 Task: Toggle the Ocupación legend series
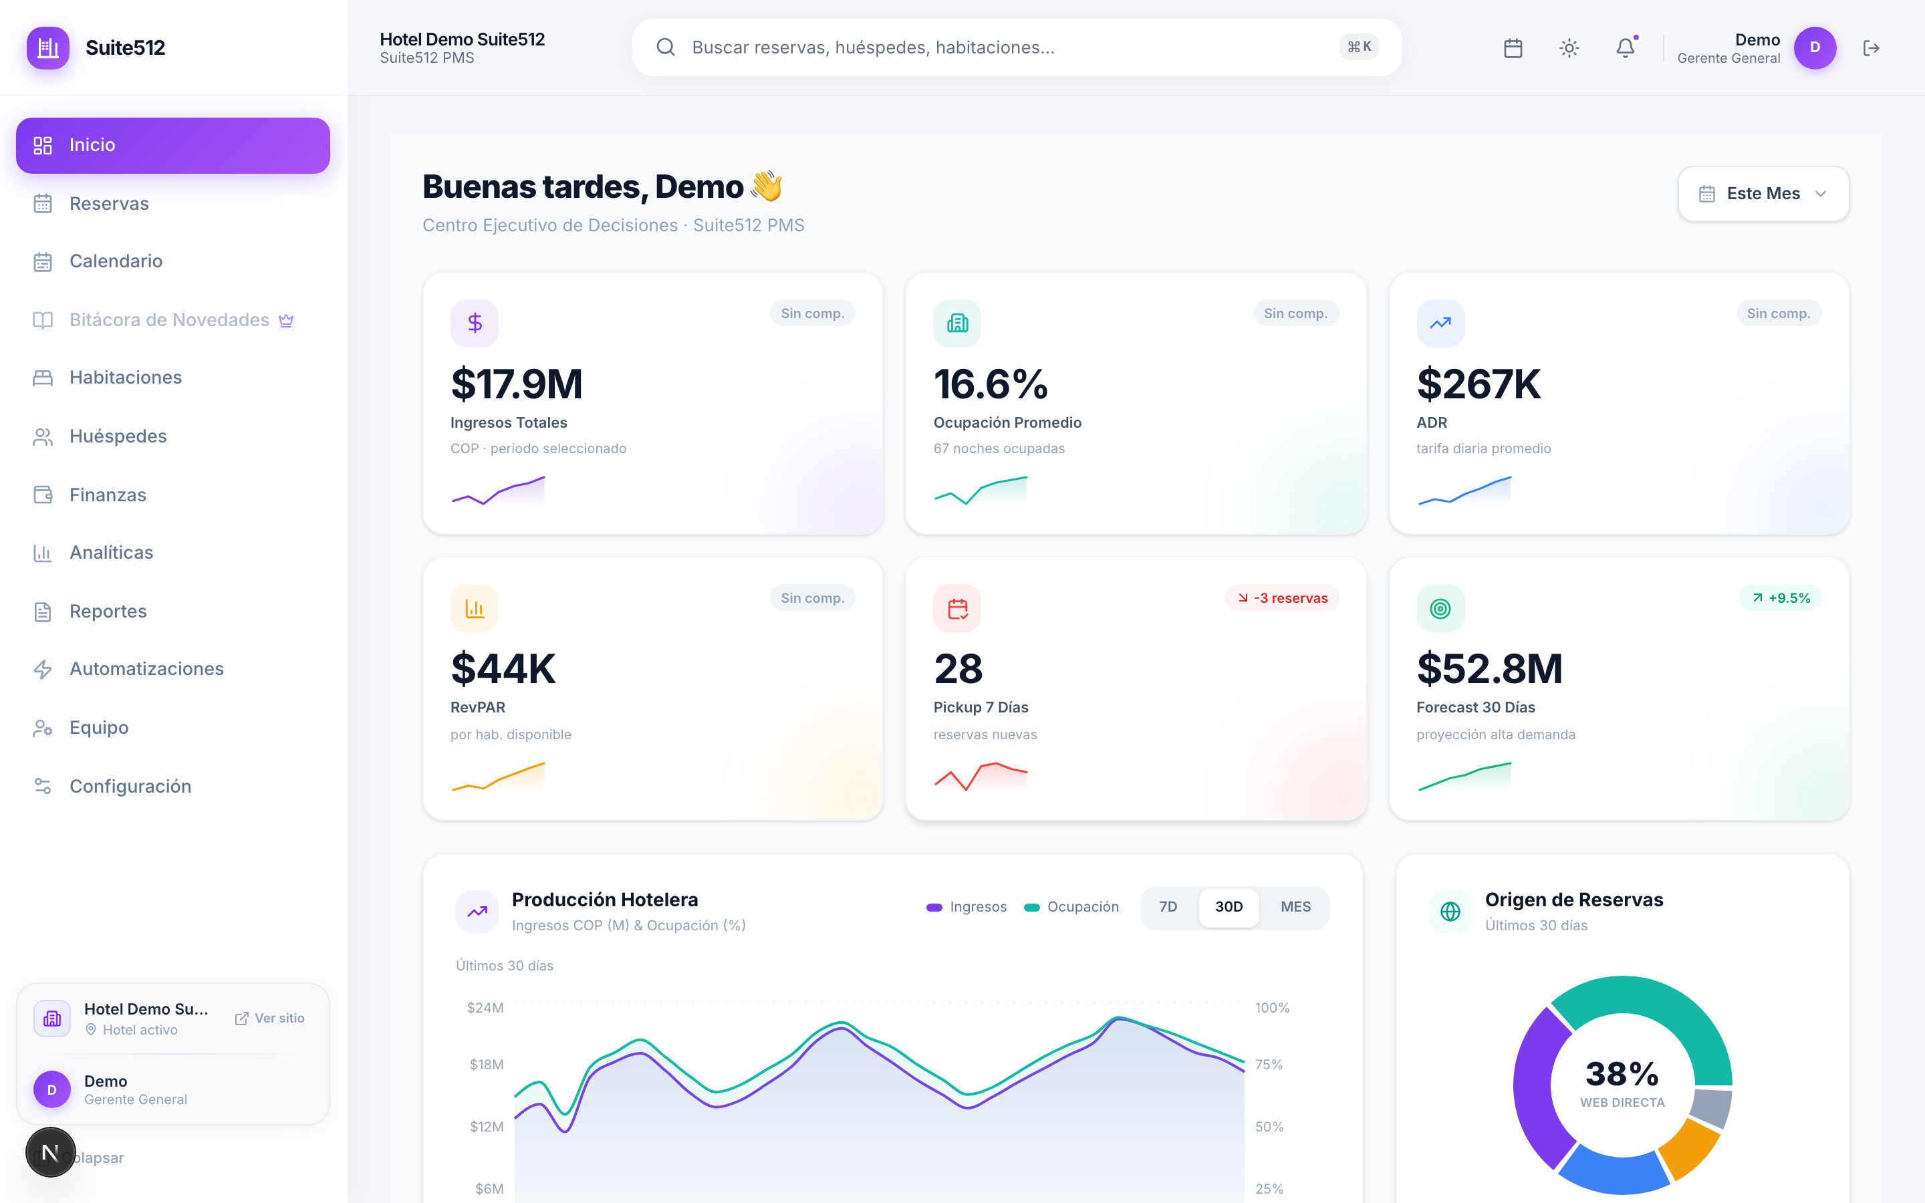click(x=1071, y=907)
